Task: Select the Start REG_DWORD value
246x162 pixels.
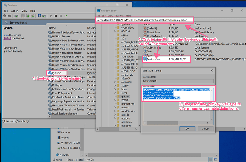Action: tap(149, 51)
